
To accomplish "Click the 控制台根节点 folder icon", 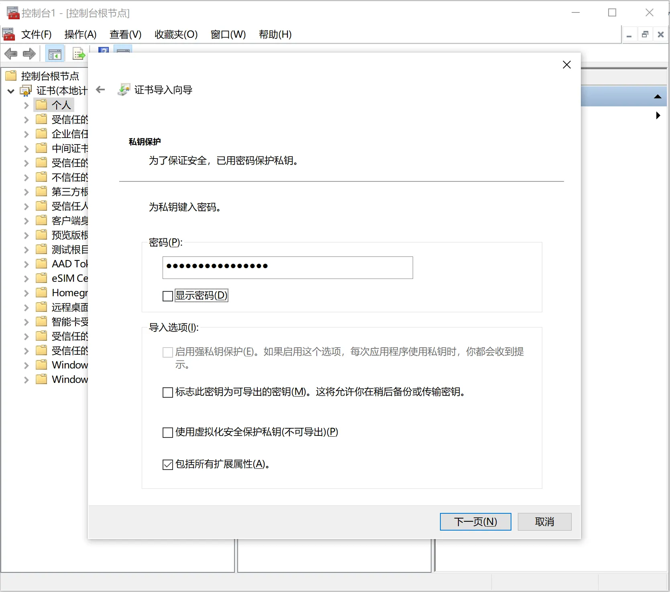I will click(11, 76).
